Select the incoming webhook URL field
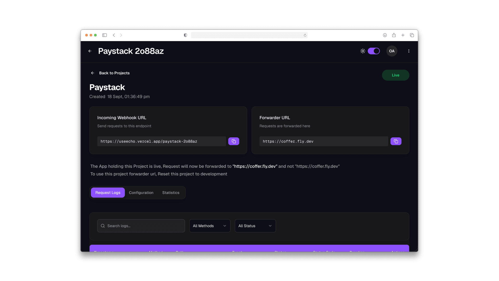Viewport: 499px width, 281px height. tap(161, 141)
